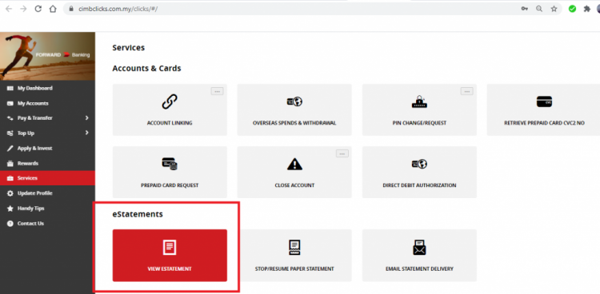Click the Accounts & Cards section heading
This screenshot has height=294, width=600.
(x=146, y=69)
